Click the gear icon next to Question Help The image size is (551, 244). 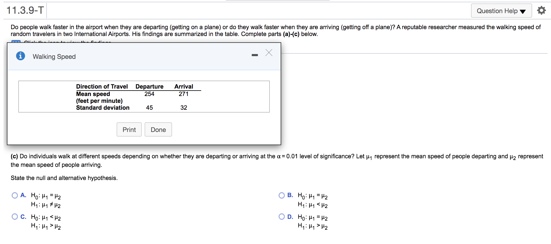point(542,10)
